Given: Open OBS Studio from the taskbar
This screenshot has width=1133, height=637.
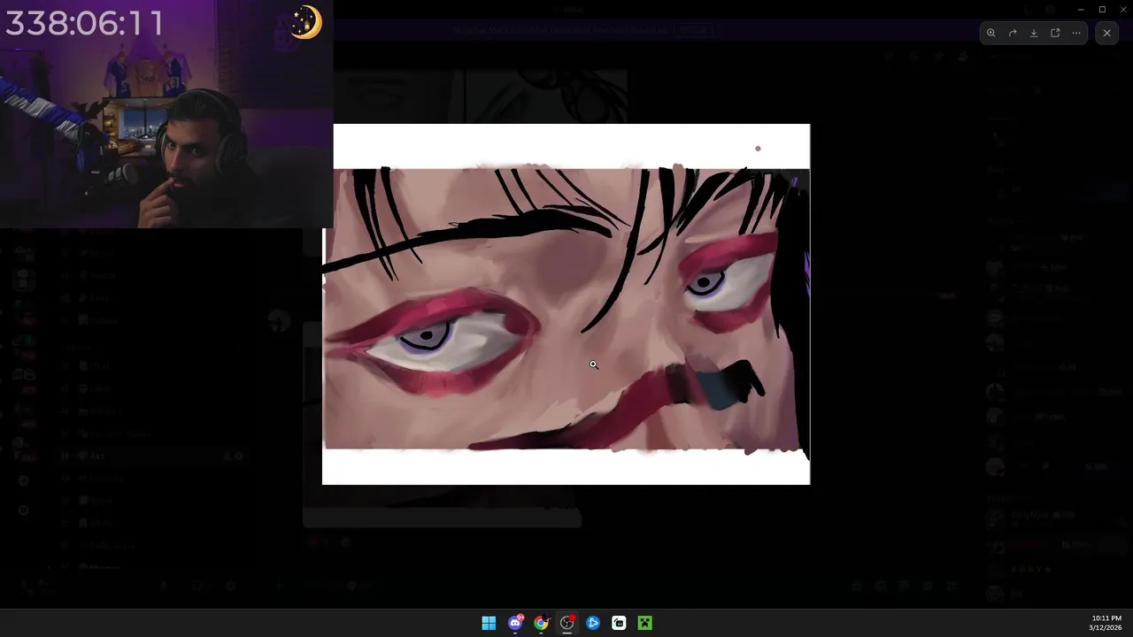Looking at the screenshot, I should [567, 623].
